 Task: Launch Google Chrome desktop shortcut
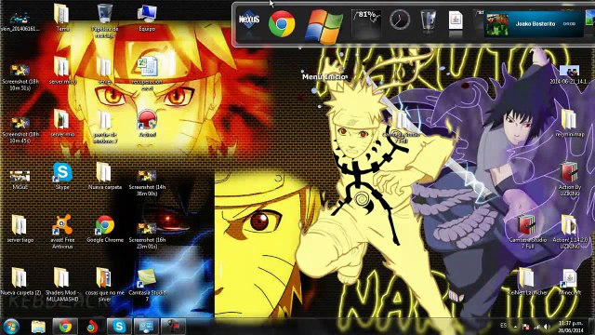[x=105, y=229]
